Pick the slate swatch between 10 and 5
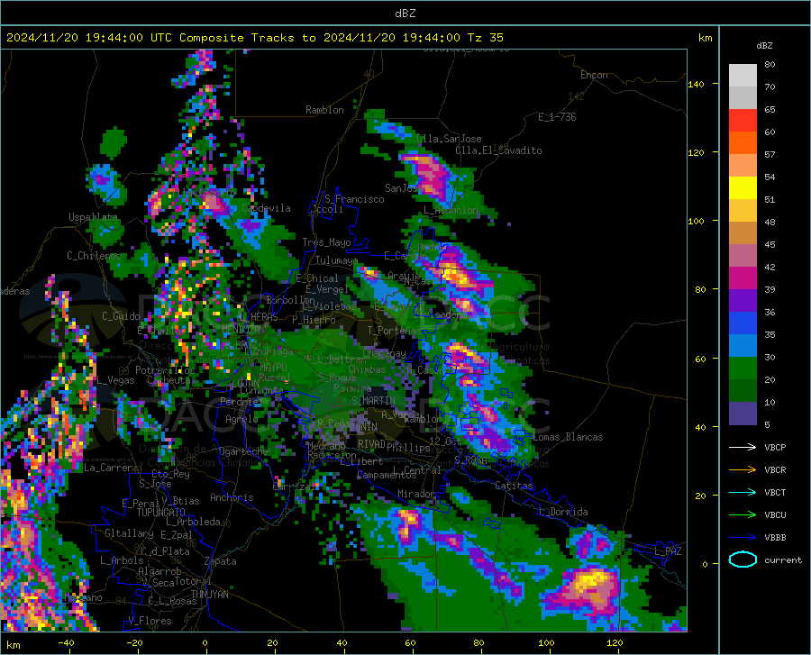Image resolution: width=811 pixels, height=655 pixels. [x=743, y=414]
